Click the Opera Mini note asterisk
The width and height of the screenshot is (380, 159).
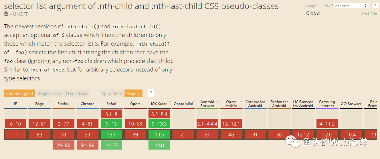coord(194,102)
